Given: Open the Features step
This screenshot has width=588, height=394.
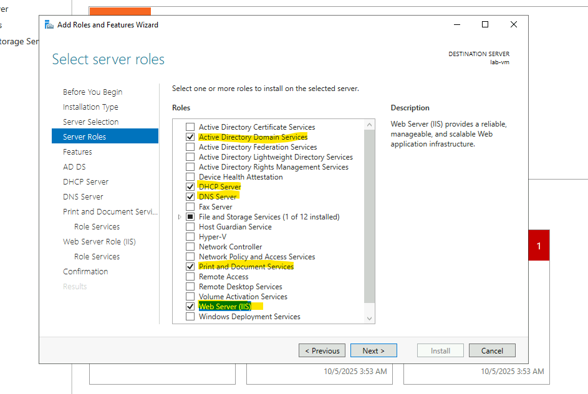Looking at the screenshot, I should 77,152.
